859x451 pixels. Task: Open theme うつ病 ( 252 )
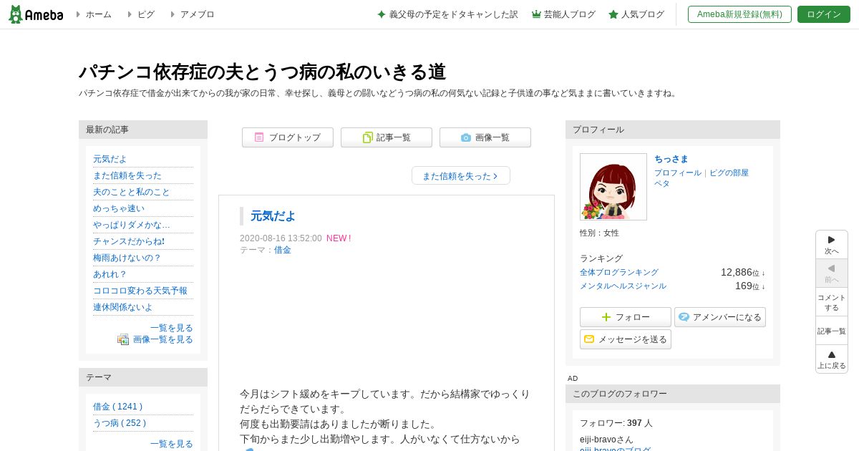120,423
